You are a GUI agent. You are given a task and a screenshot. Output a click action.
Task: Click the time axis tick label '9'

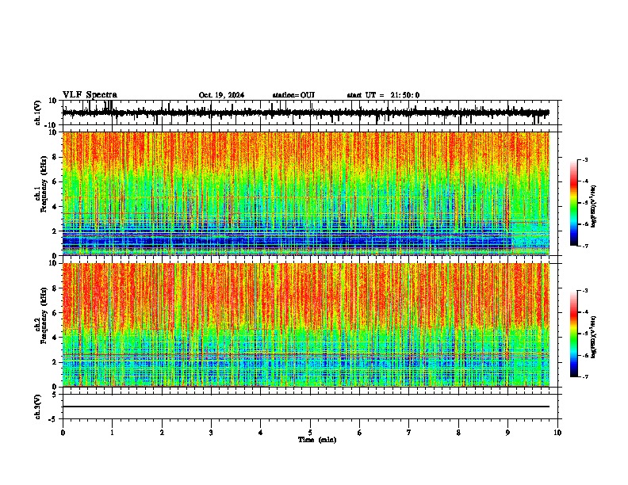point(507,433)
